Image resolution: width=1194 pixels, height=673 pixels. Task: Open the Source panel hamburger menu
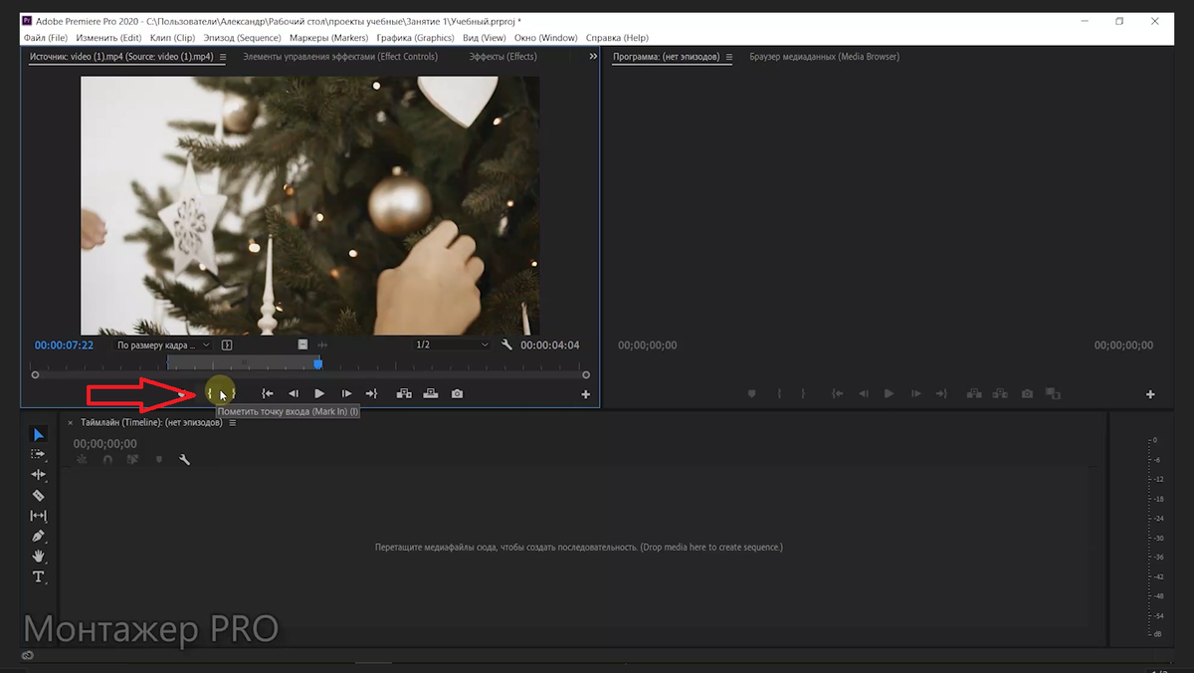222,57
